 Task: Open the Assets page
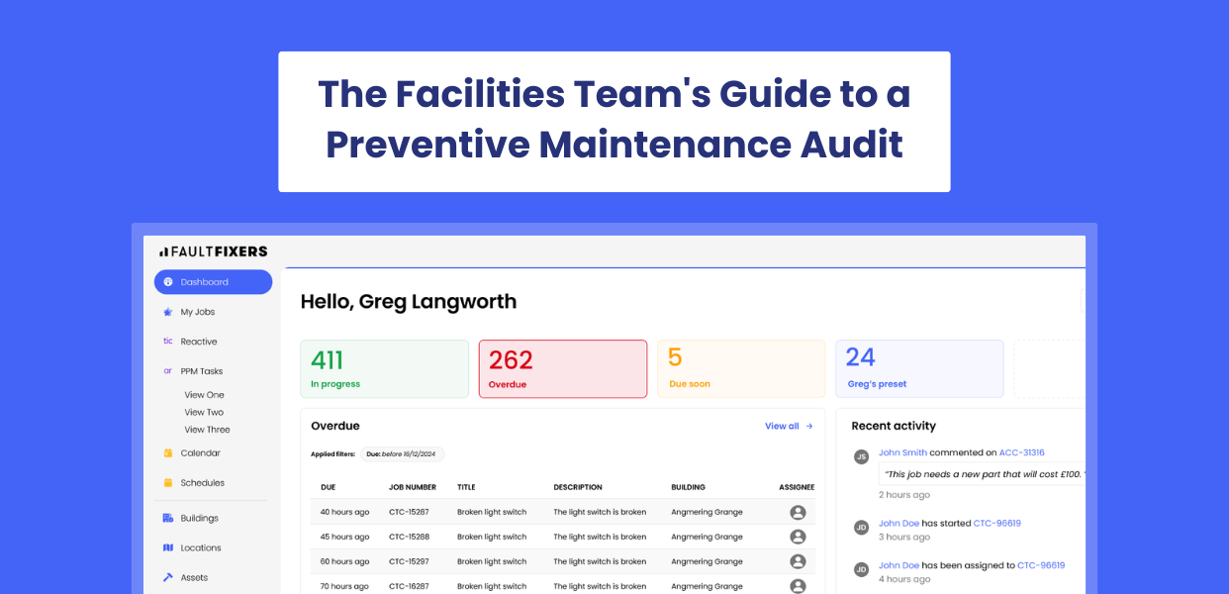click(x=196, y=577)
